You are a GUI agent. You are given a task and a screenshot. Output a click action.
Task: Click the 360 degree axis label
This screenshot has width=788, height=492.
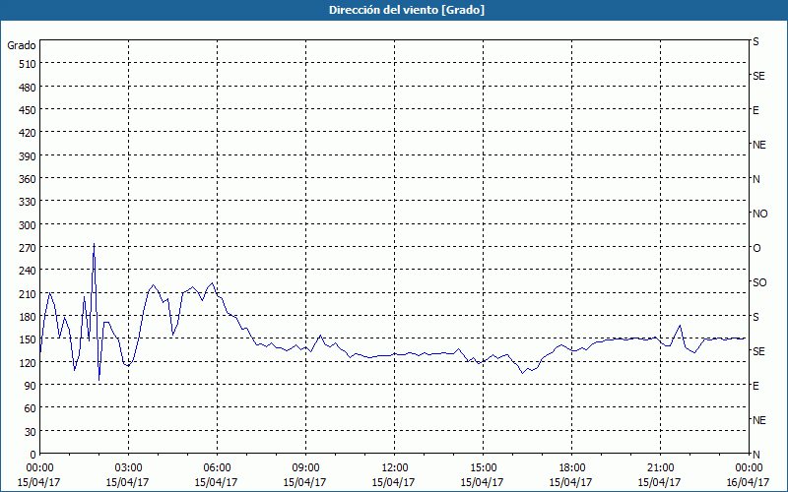[28, 179]
